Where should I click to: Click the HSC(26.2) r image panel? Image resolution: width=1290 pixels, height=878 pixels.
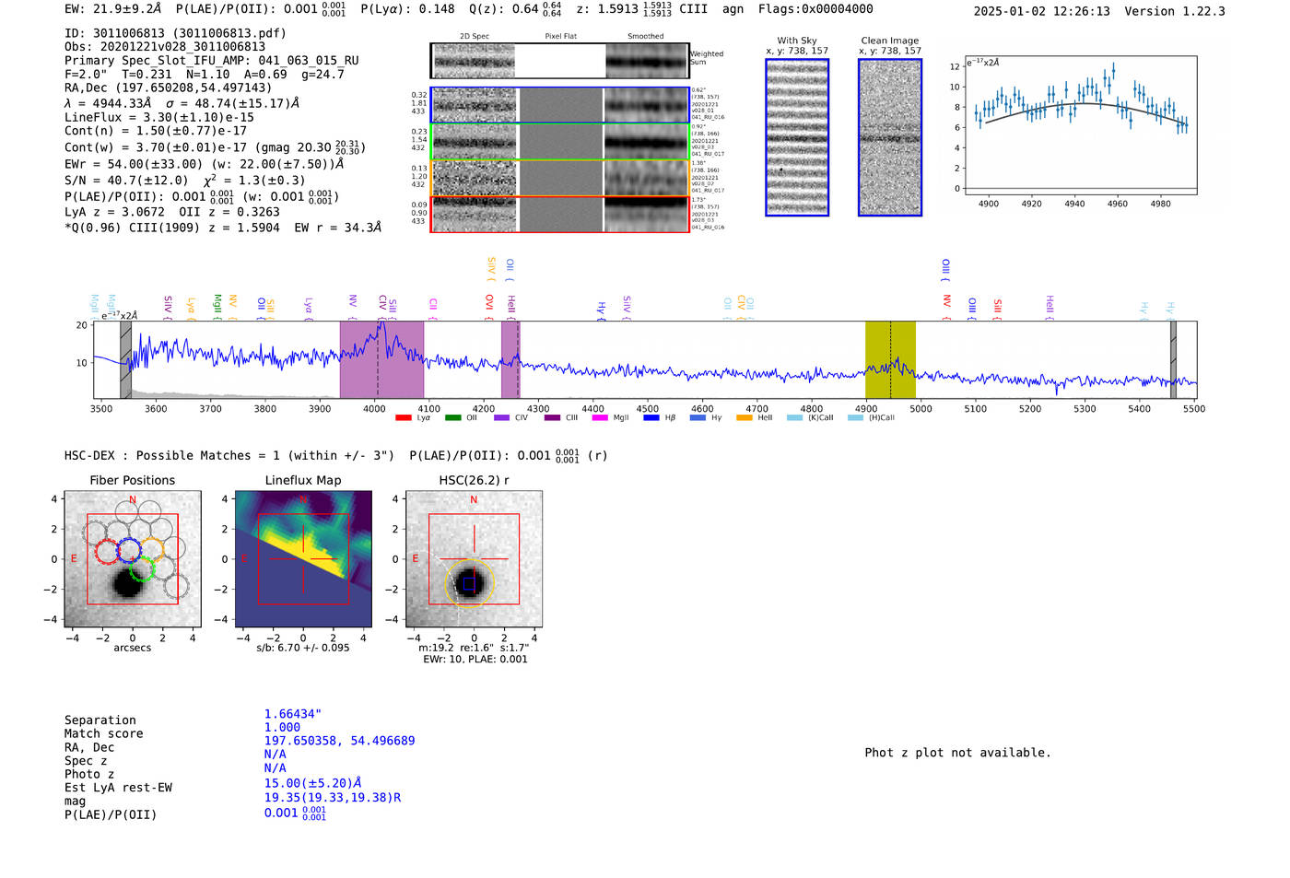[x=474, y=559]
